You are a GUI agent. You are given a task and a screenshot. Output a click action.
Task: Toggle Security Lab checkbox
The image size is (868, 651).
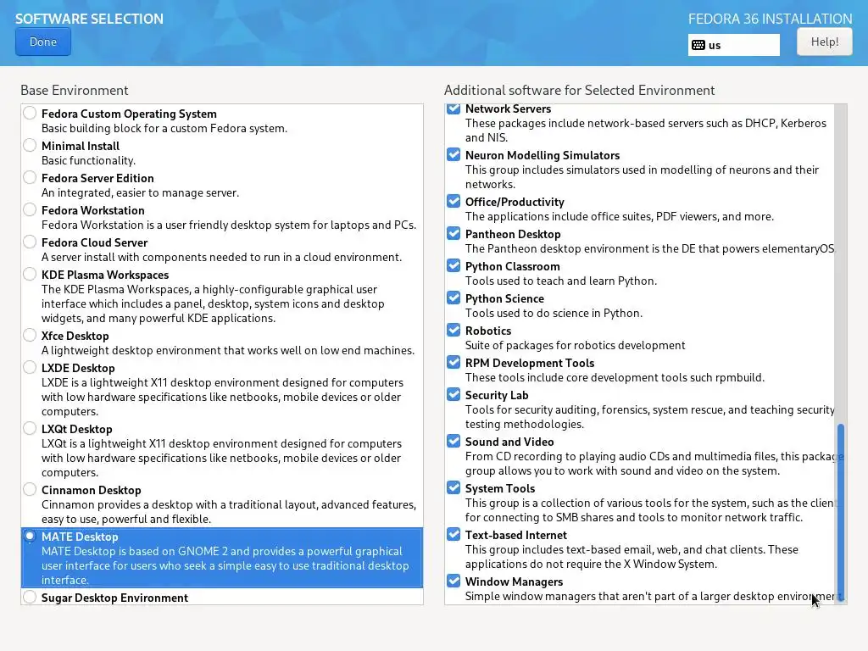(x=453, y=394)
